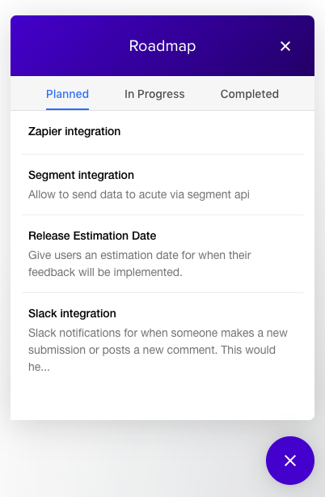
Task: Open the In Progress tab
Action: [154, 94]
